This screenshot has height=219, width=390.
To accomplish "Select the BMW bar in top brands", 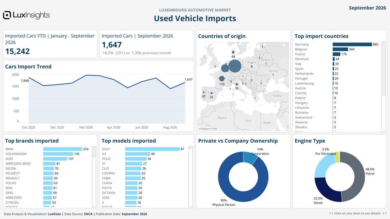I will (63, 149).
